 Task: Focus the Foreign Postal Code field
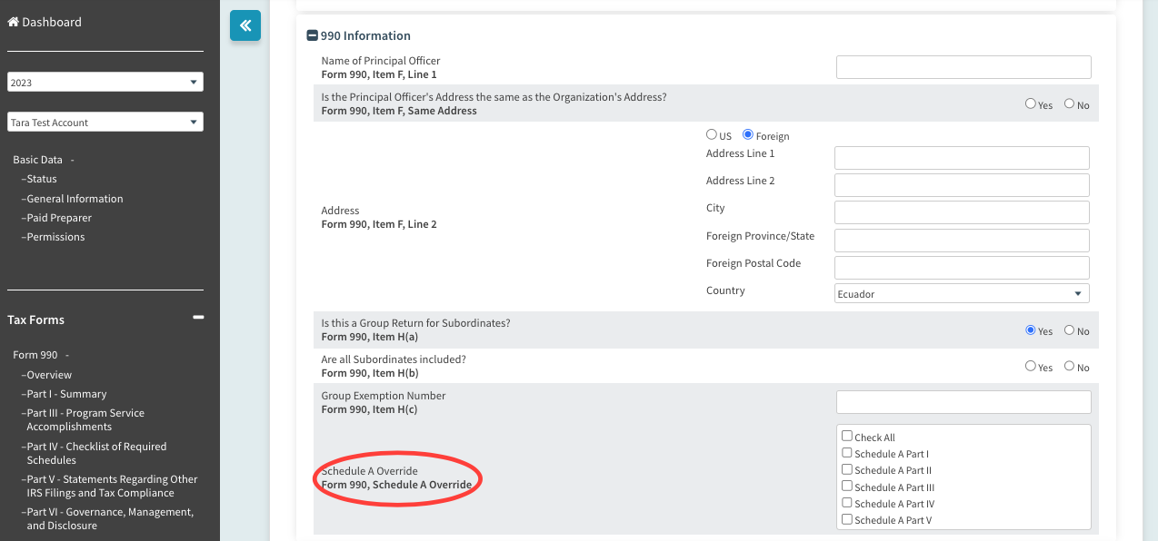coord(961,268)
